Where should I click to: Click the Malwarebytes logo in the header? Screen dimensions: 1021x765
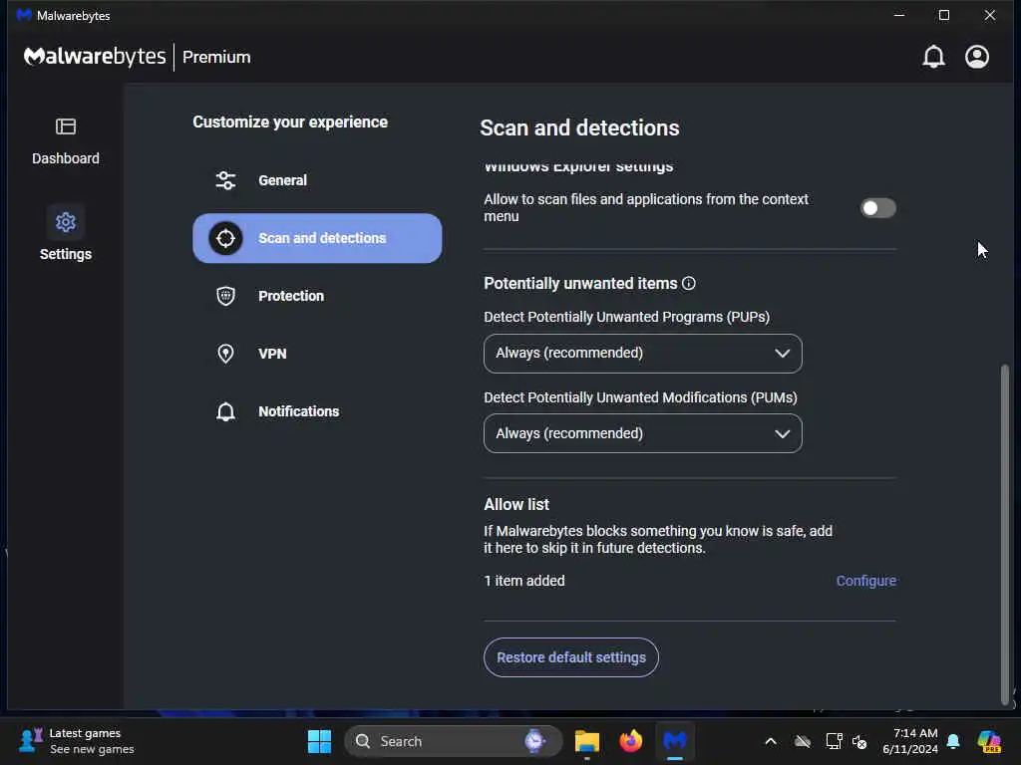[95, 57]
